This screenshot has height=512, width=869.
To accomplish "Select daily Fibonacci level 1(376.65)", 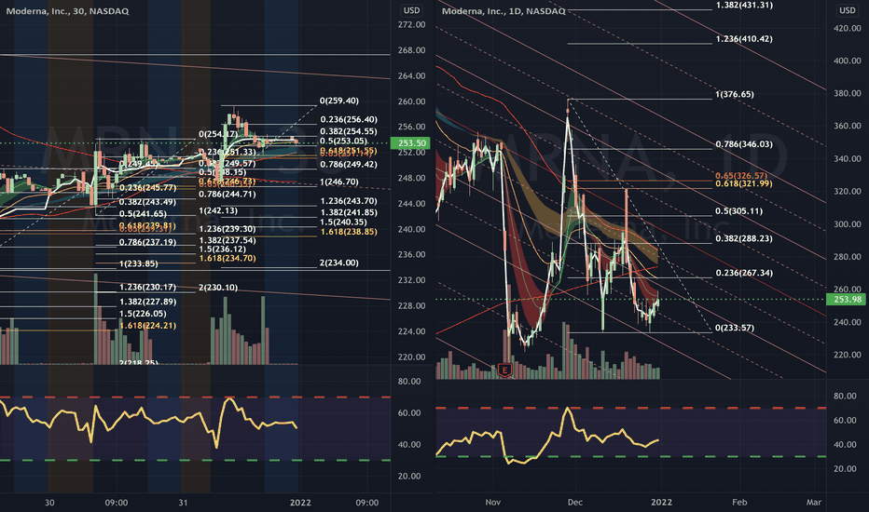I will coord(735,95).
